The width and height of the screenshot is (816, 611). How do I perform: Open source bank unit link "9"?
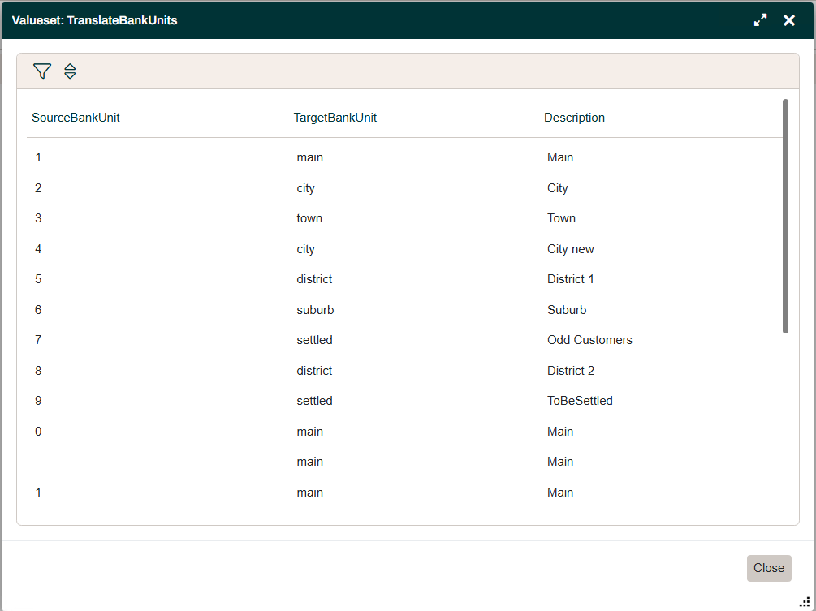pos(38,400)
